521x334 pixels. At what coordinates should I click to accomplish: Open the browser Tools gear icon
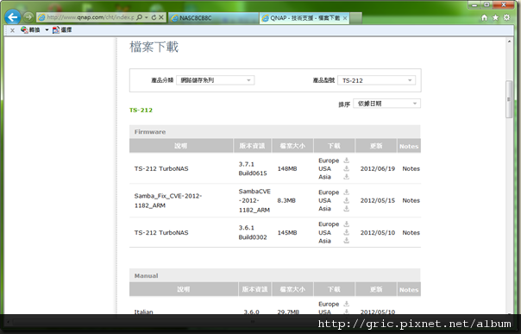coord(506,17)
